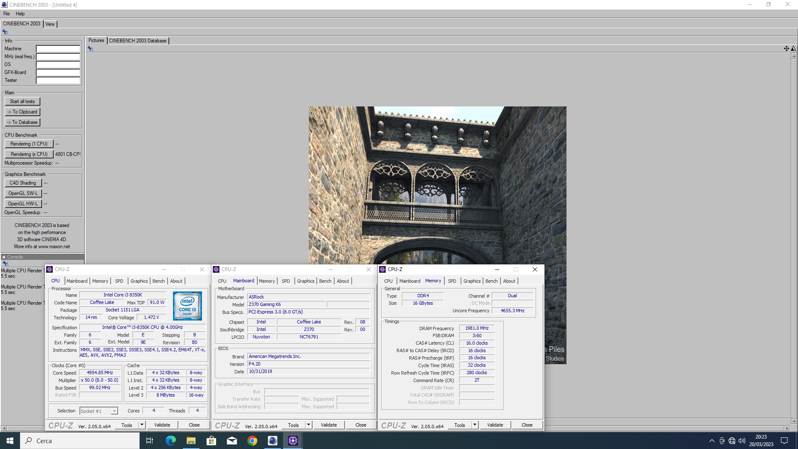Click the taskbar Cerca search box
Image resolution: width=798 pixels, height=449 pixels.
click(x=80, y=441)
